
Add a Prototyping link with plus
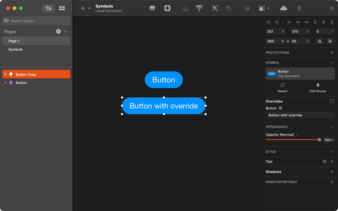[332, 53]
